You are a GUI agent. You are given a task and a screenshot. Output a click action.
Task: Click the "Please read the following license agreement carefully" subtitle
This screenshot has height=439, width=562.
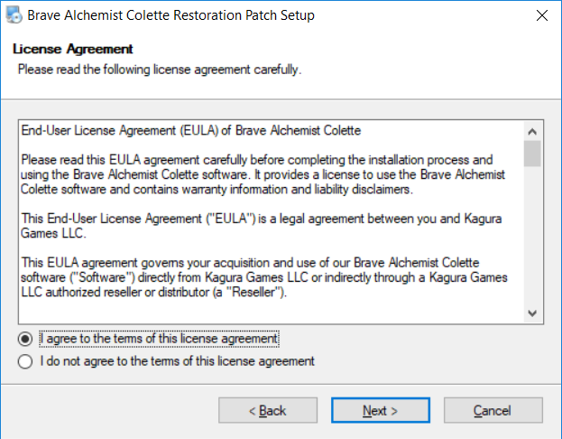tap(160, 69)
